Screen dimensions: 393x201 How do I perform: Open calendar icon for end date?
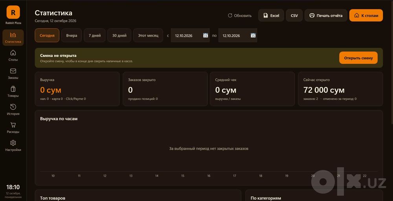[253, 35]
